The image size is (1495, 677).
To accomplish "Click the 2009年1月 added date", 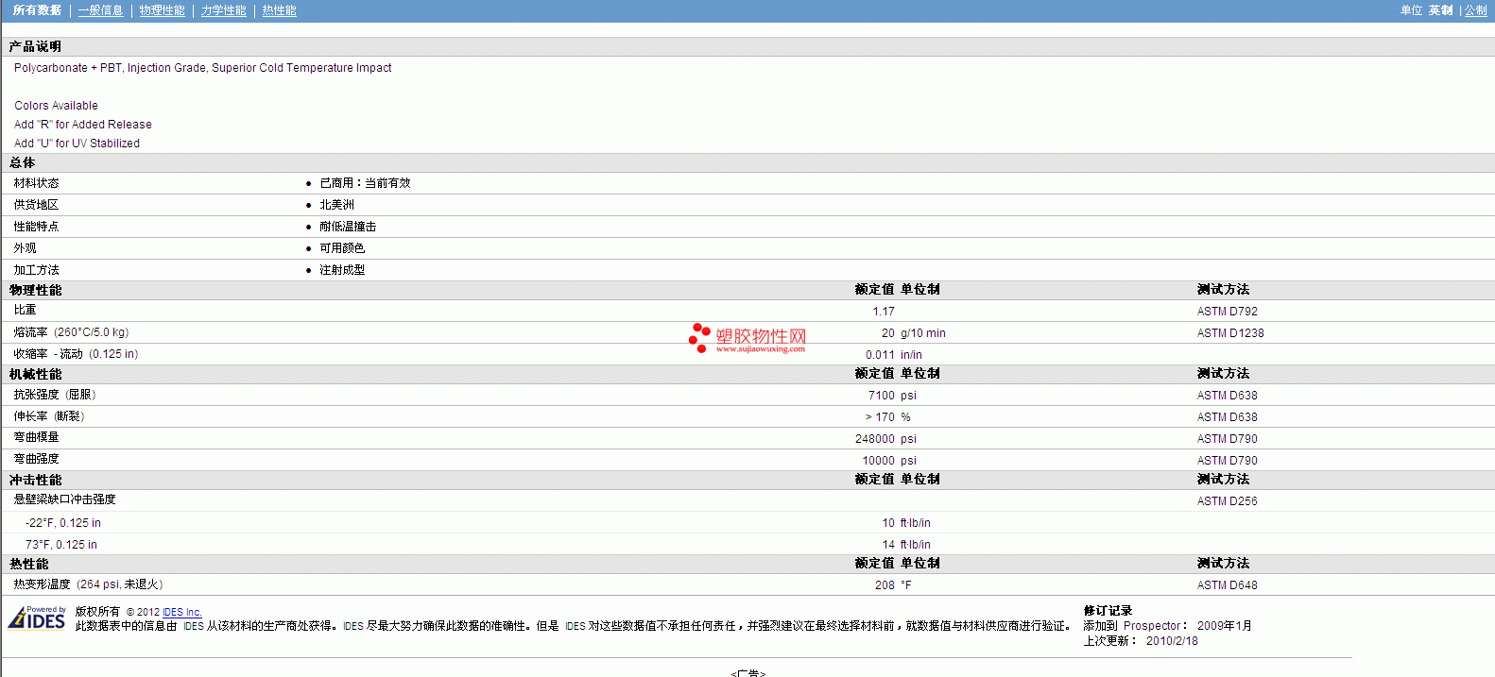I will tap(1224, 626).
